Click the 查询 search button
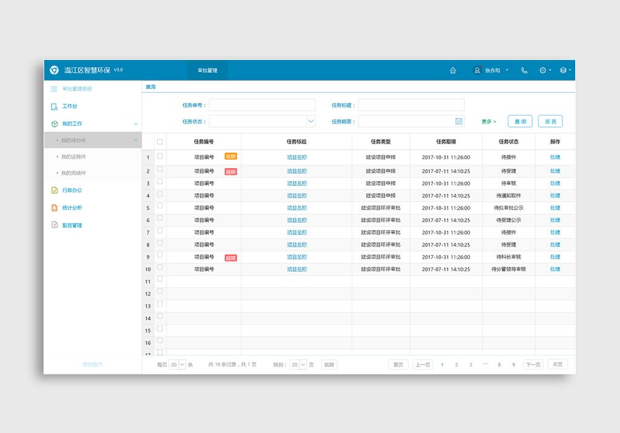 [520, 122]
